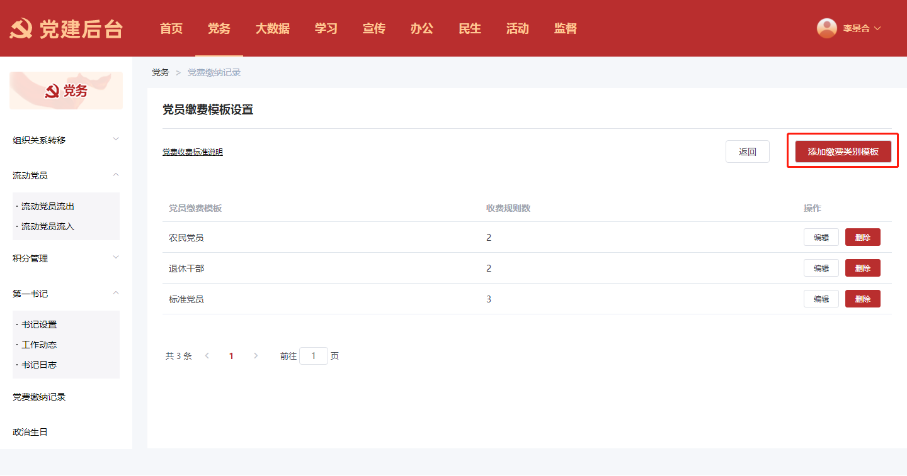Image resolution: width=907 pixels, height=476 pixels.
Task: Collapse the 第一书记 sidebar section
Action: 115,293
